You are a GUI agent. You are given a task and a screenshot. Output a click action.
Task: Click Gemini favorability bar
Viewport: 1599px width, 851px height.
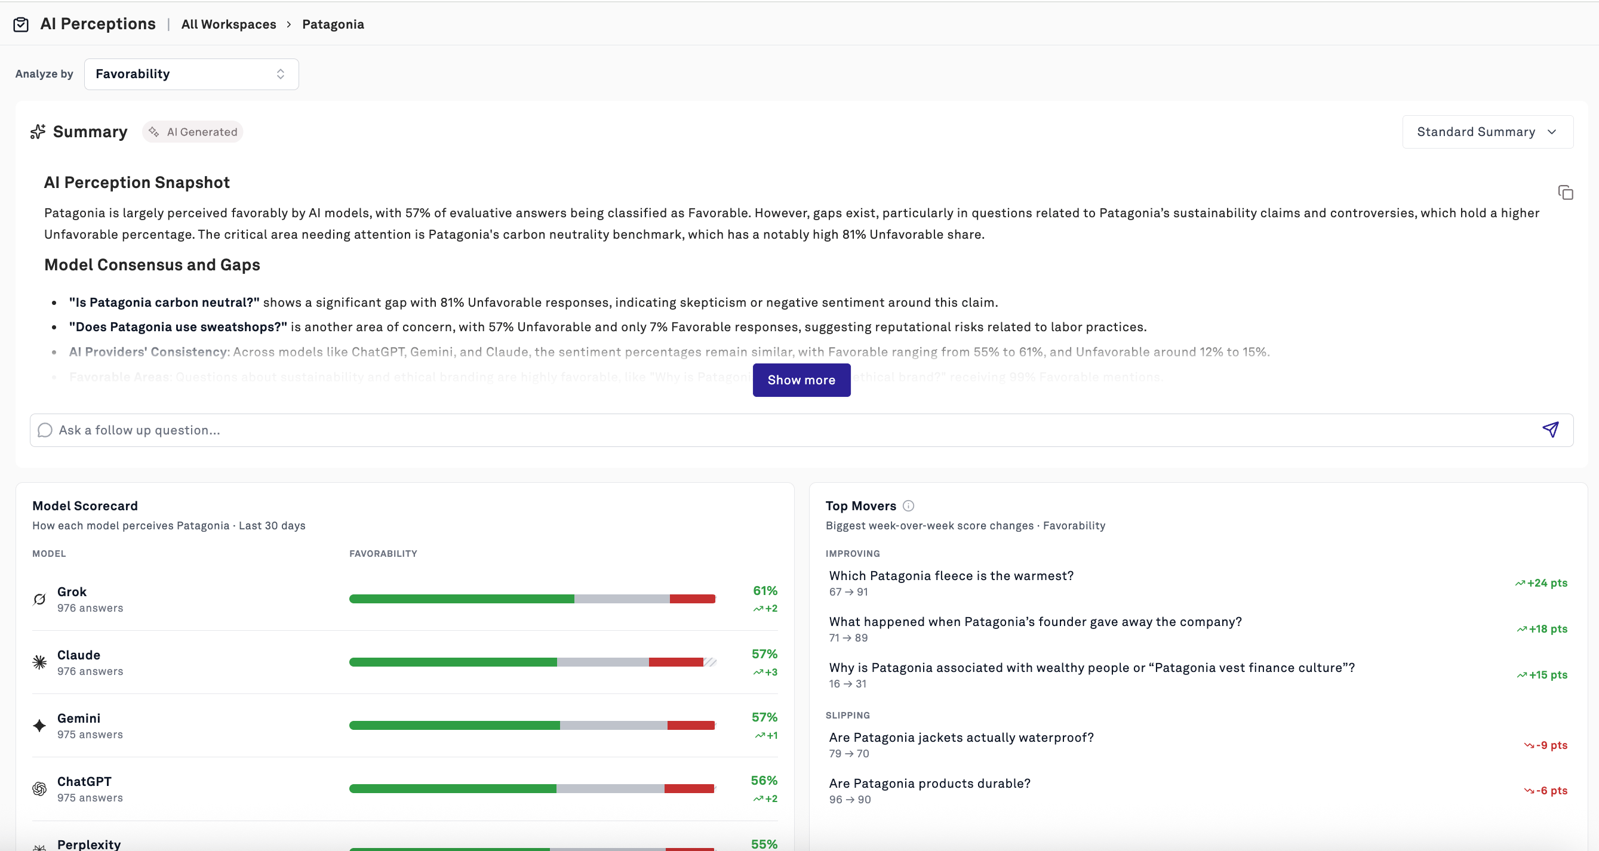tap(533, 725)
